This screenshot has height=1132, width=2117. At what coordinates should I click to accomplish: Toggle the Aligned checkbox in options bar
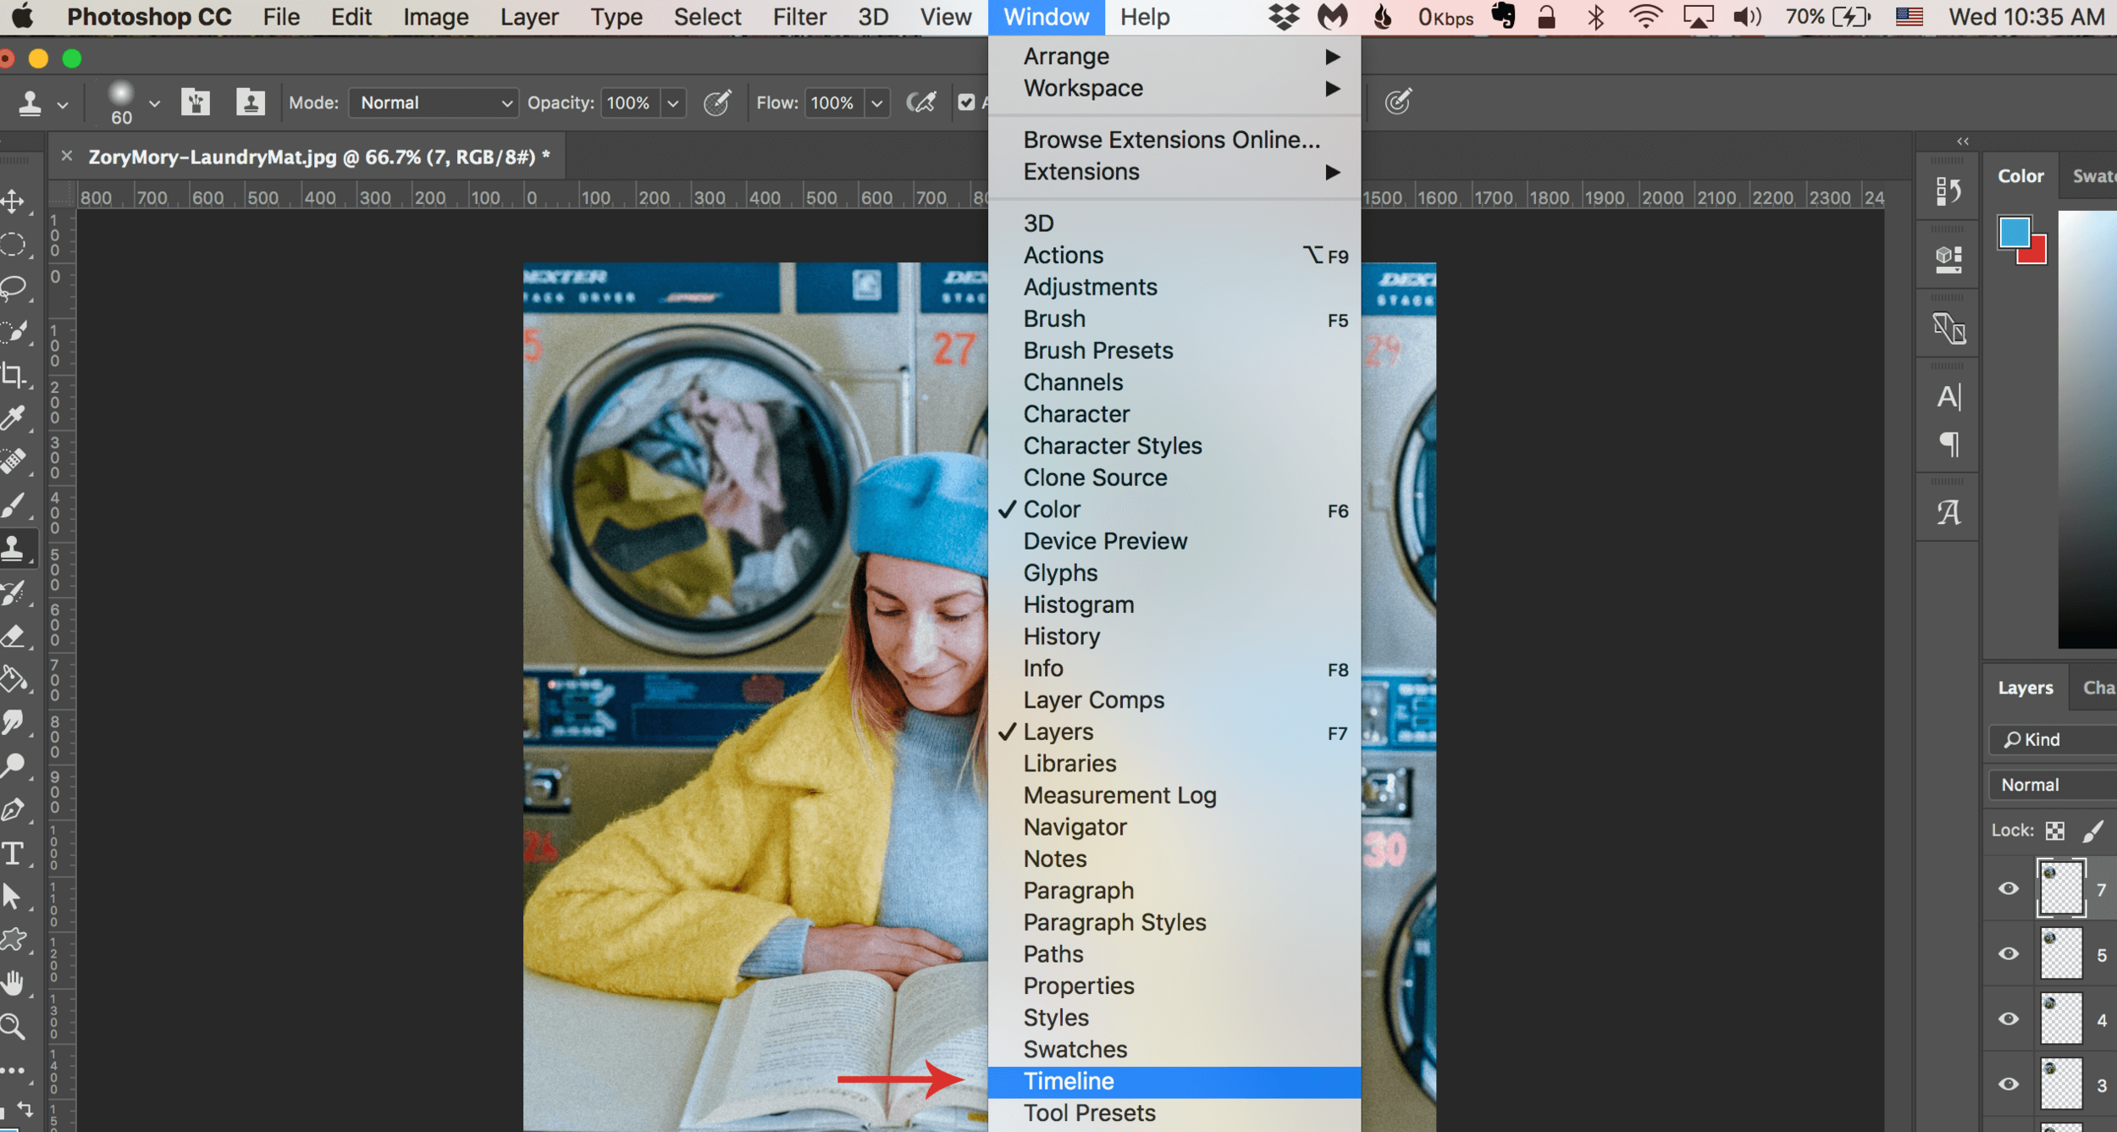pos(966,102)
